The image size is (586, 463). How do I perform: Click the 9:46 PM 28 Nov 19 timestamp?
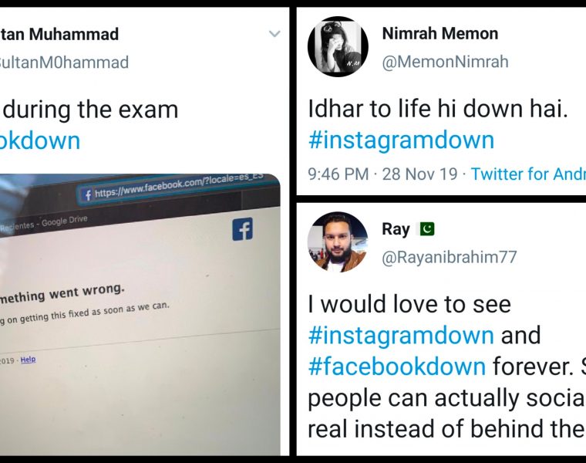tap(382, 174)
